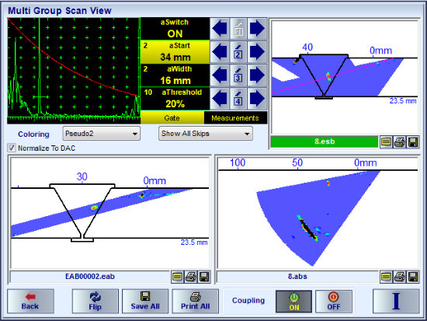The width and height of the screenshot is (427, 321).
Task: Select gate step icon number 2
Action: [238, 52]
